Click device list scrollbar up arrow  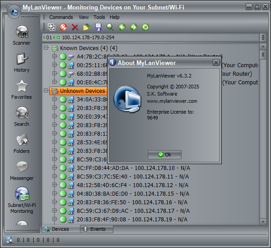263,46
